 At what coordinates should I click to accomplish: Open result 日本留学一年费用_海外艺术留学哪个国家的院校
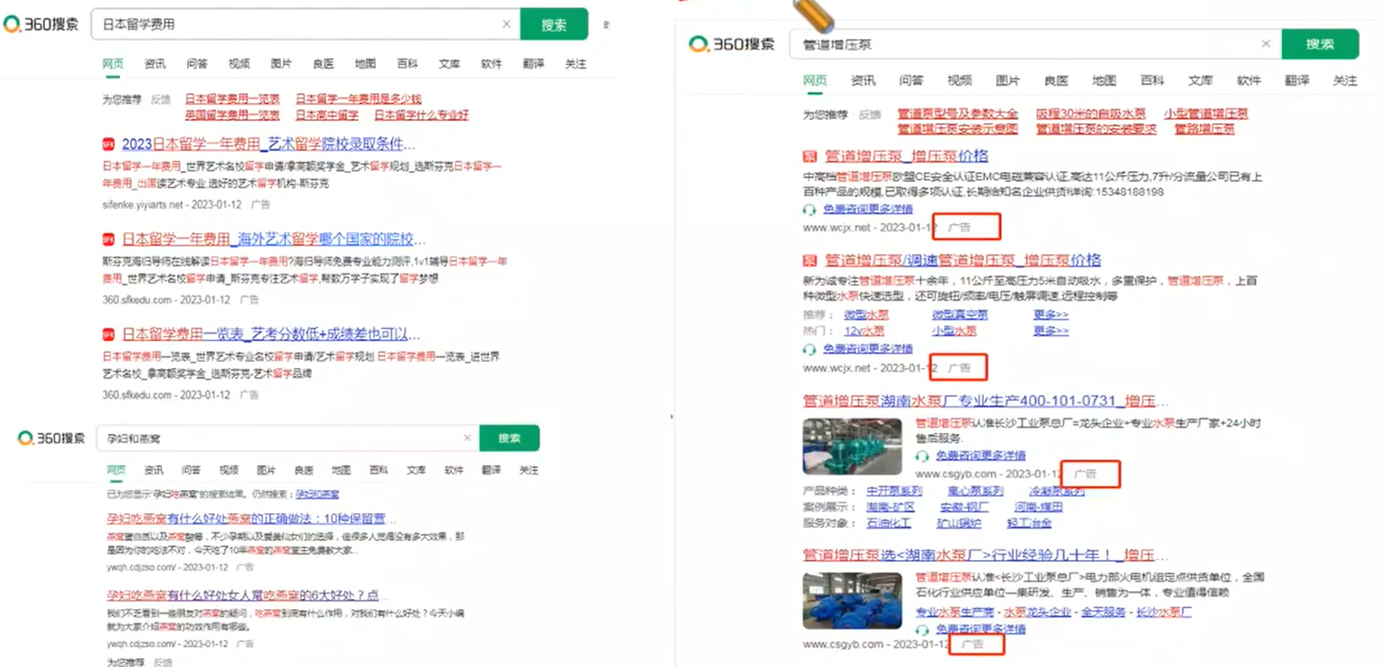pyautogui.click(x=273, y=239)
